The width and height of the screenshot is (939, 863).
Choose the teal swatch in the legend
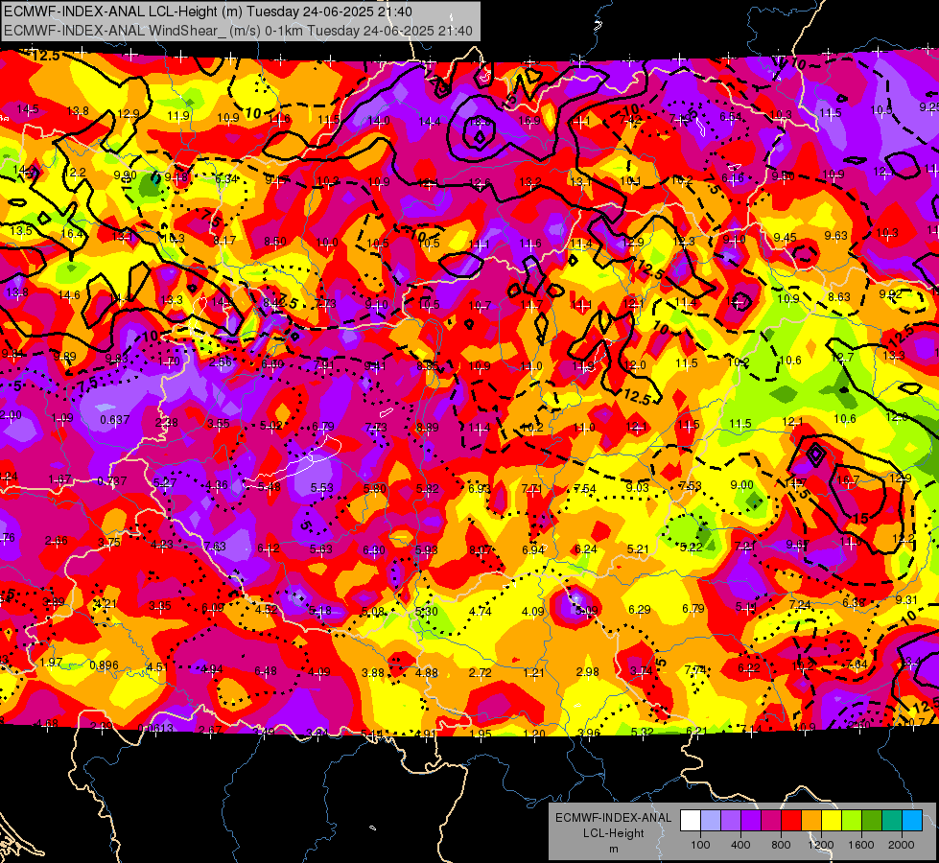892,821
